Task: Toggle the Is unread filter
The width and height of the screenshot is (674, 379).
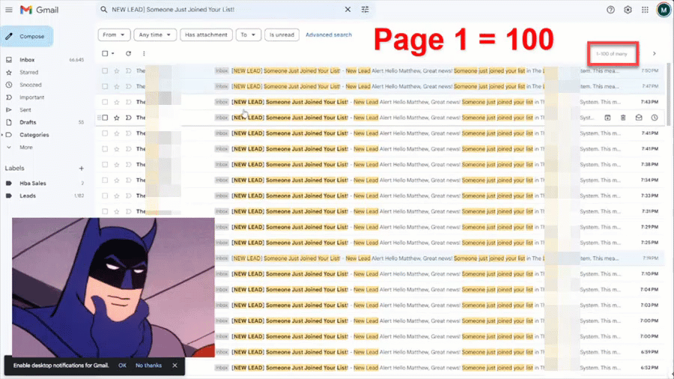Action: coord(282,34)
